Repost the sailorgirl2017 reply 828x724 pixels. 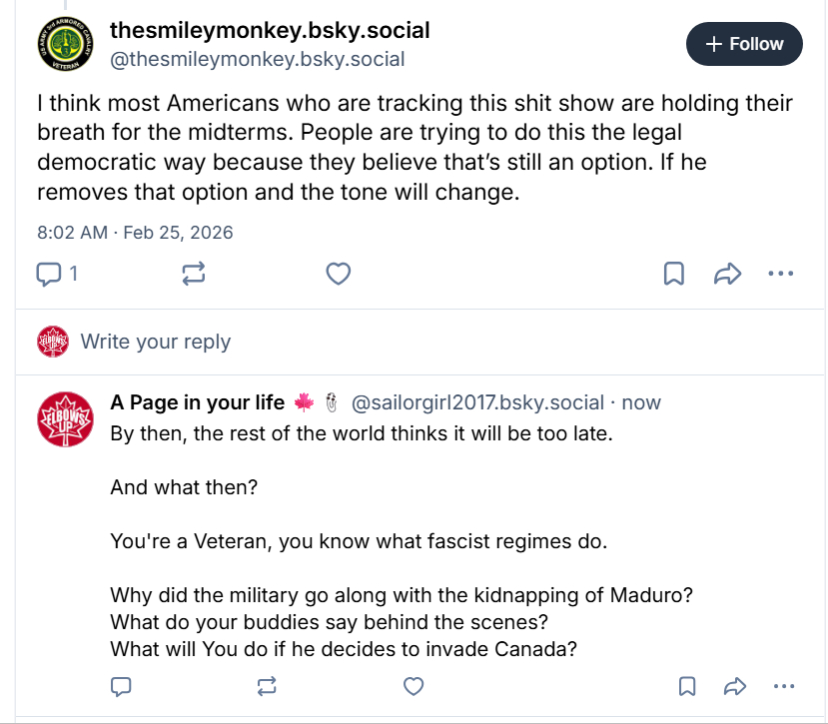pos(267,686)
